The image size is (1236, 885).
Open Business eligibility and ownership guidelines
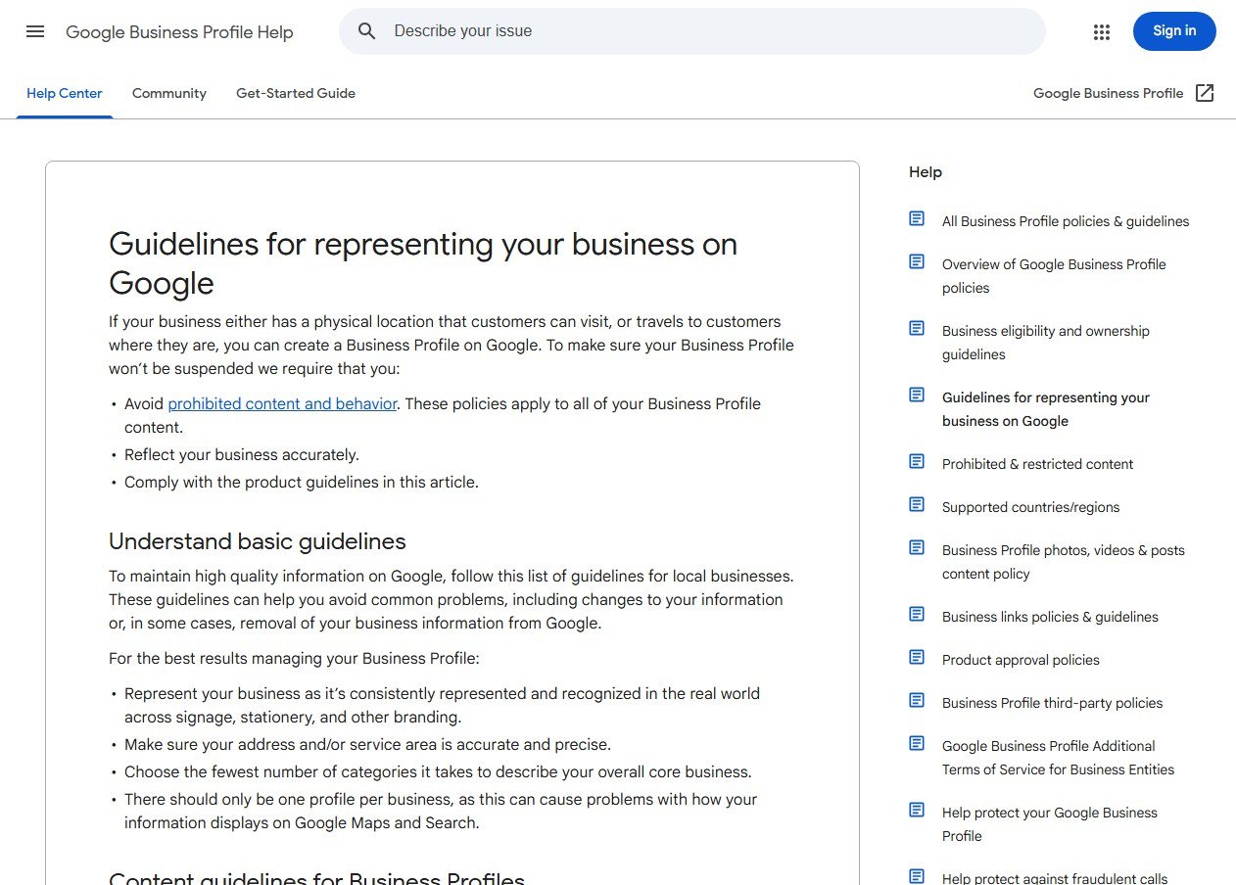1046,343
